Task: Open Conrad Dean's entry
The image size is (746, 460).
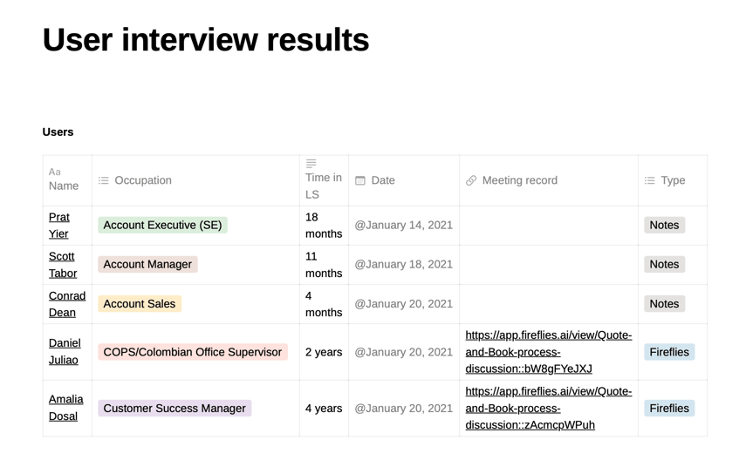Action: click(x=67, y=304)
